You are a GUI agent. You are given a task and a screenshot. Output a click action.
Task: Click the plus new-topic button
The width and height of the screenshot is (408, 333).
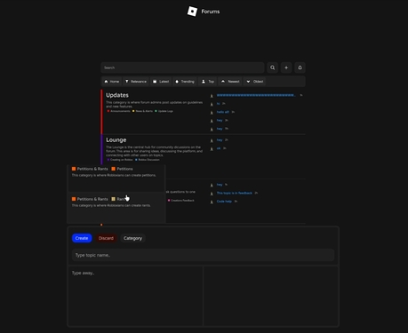pos(286,67)
